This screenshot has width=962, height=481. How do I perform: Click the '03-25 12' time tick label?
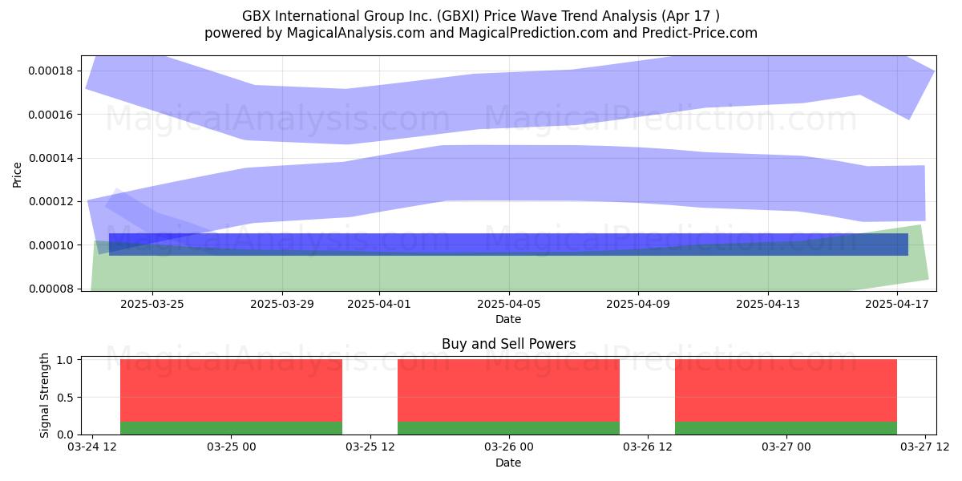tap(370, 447)
